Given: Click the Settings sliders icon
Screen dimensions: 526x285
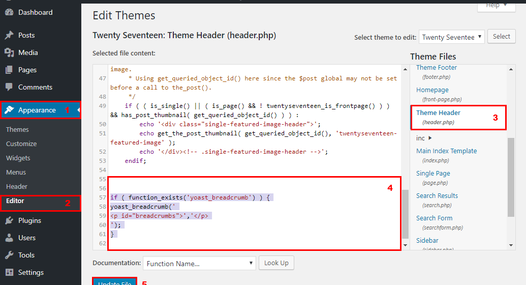Looking at the screenshot, I should point(9,272).
